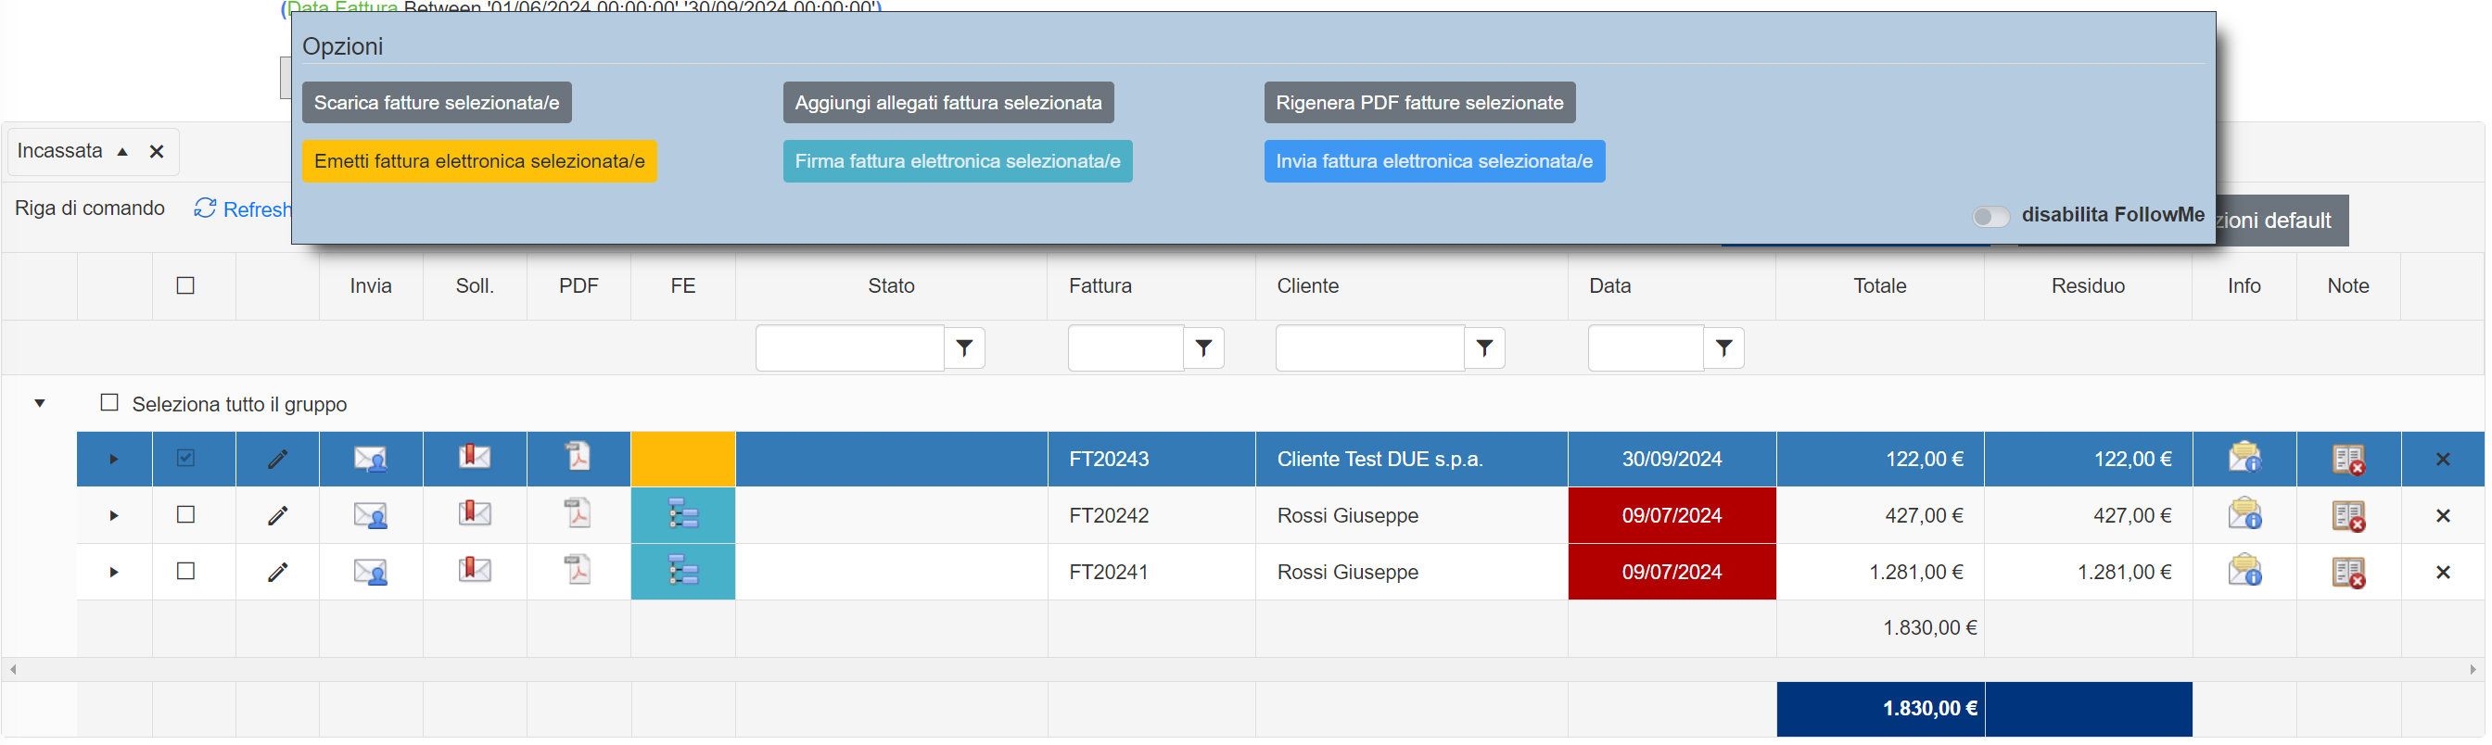Click the Stato column filter funnel icon
This screenshot has width=2492, height=745.
[964, 349]
